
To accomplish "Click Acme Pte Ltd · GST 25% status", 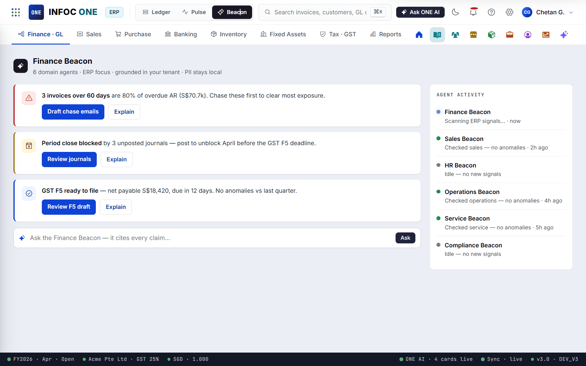I will [121, 359].
